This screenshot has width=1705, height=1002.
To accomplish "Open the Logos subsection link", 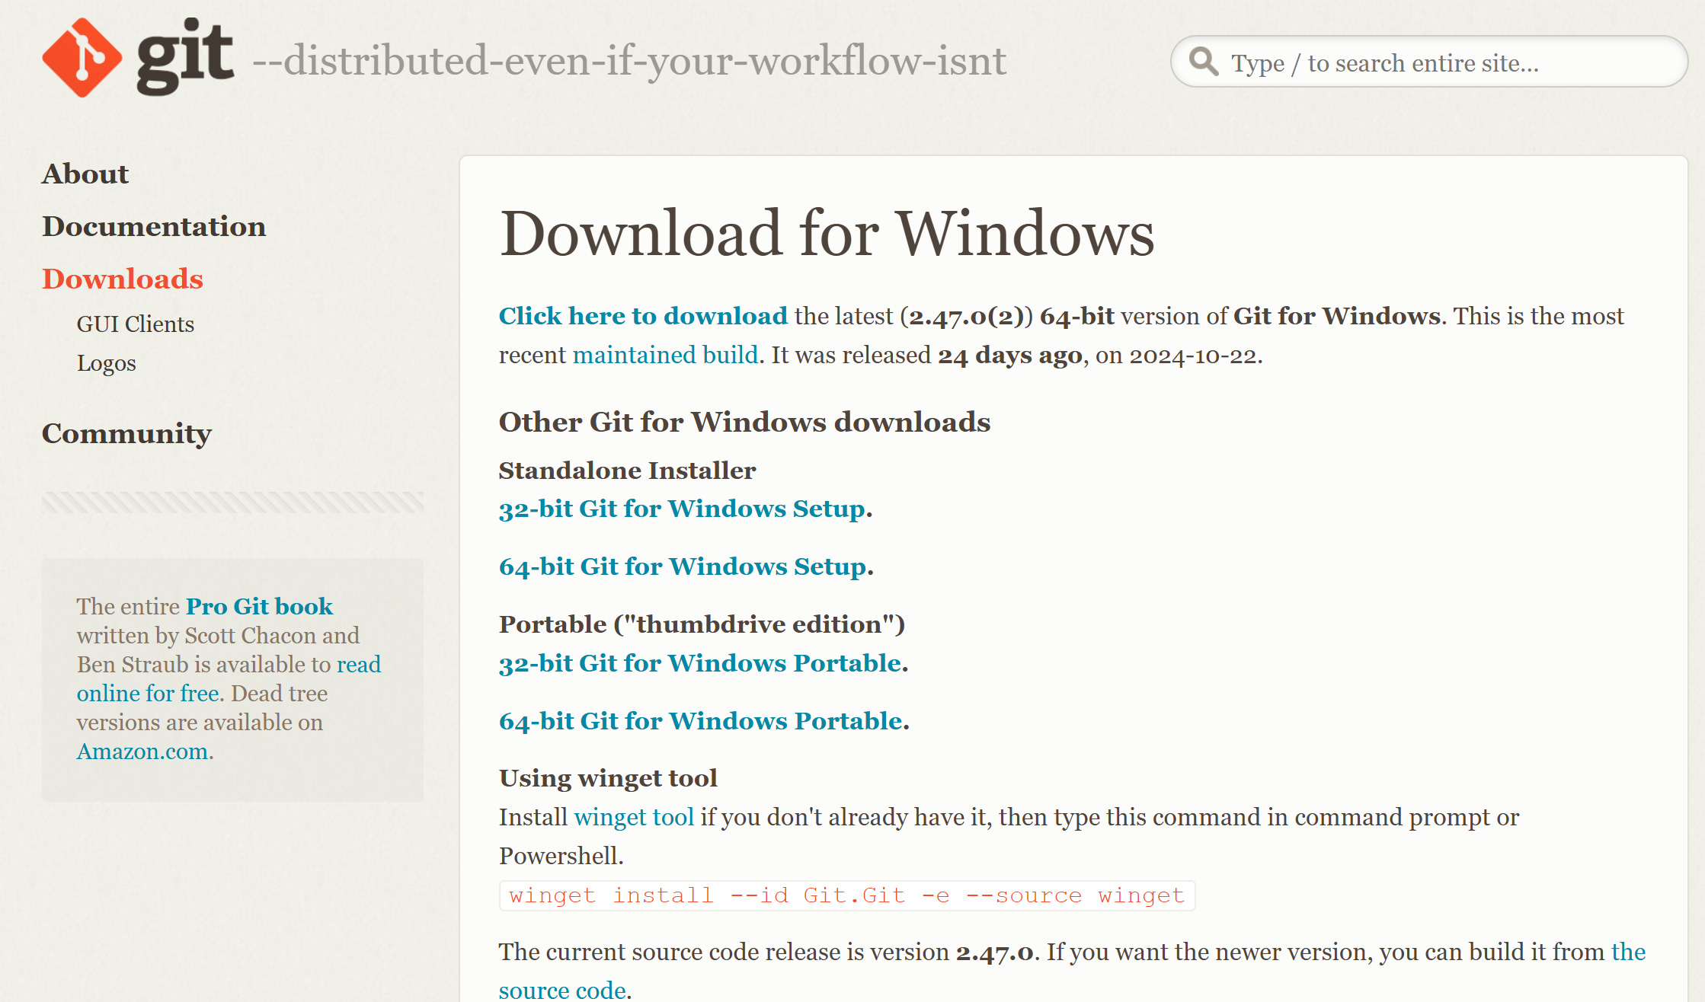I will [107, 363].
